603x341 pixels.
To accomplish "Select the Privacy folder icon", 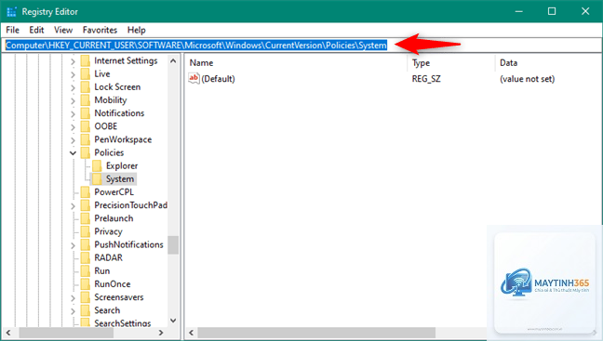I will click(x=86, y=231).
